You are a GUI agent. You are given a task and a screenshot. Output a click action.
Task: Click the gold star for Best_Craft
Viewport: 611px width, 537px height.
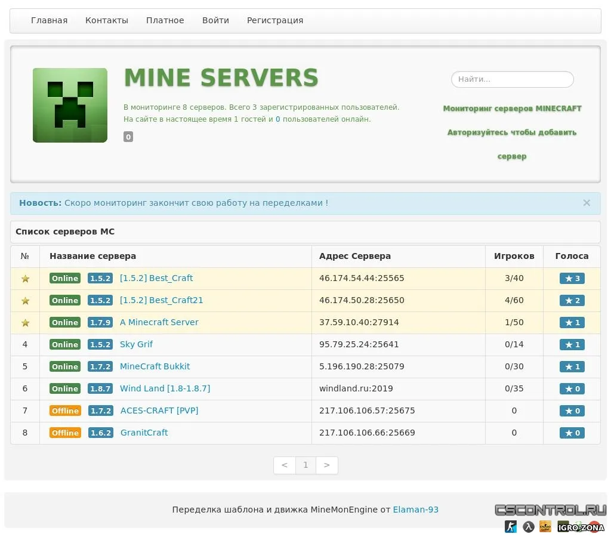pyautogui.click(x=25, y=279)
